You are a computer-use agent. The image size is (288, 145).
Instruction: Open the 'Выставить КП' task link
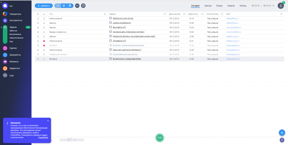(119, 27)
